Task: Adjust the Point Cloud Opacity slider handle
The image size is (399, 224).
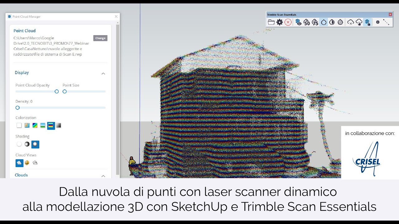Action: [57, 91]
